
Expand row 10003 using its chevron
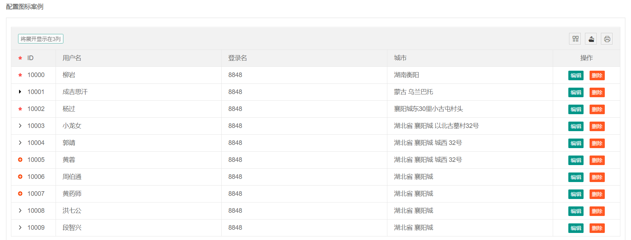tap(20, 126)
